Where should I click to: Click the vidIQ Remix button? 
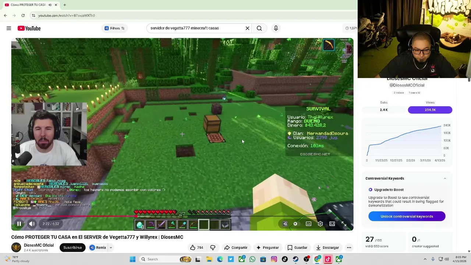tap(98, 248)
